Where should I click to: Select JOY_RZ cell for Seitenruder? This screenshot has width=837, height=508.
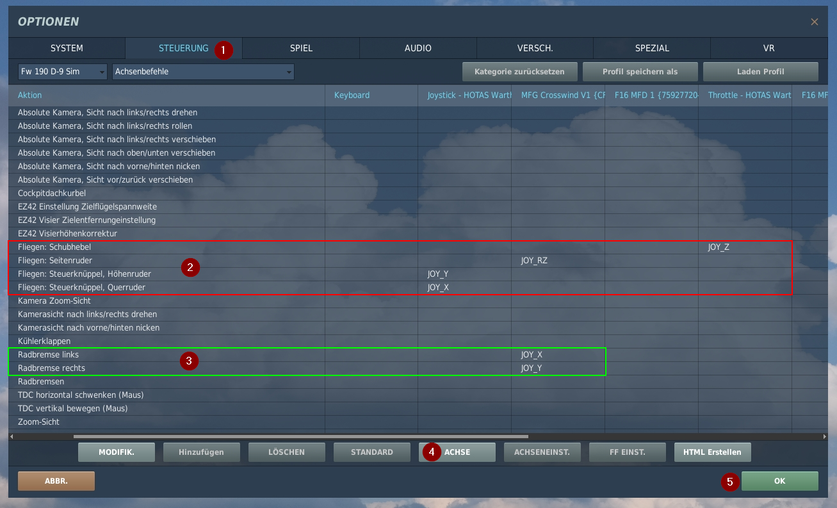point(534,261)
